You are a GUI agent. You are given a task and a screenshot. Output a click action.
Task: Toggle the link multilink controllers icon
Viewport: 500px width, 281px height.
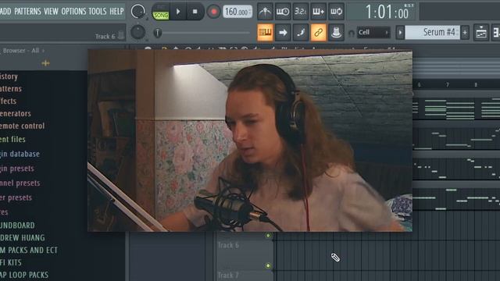(318, 33)
